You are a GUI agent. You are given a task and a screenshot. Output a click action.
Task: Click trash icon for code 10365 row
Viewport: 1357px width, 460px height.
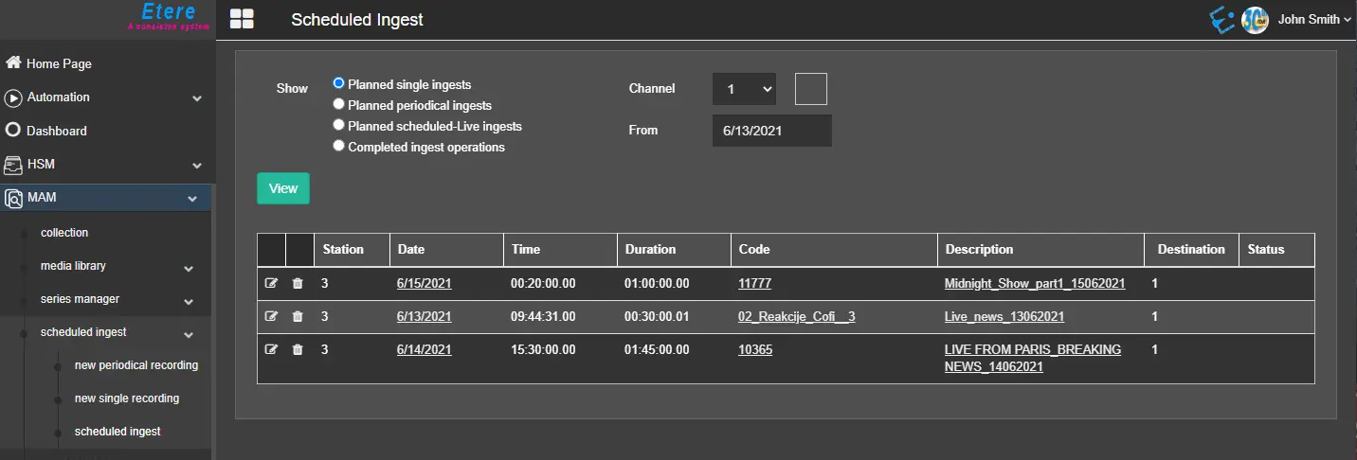[x=298, y=350]
